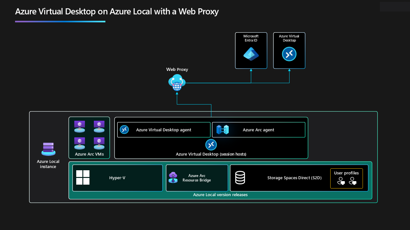Click the User profiles box
The height and width of the screenshot is (230, 410).
point(347,178)
